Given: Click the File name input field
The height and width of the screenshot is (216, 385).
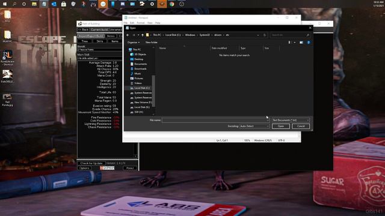Looking at the screenshot, I should pyautogui.click(x=214, y=120).
